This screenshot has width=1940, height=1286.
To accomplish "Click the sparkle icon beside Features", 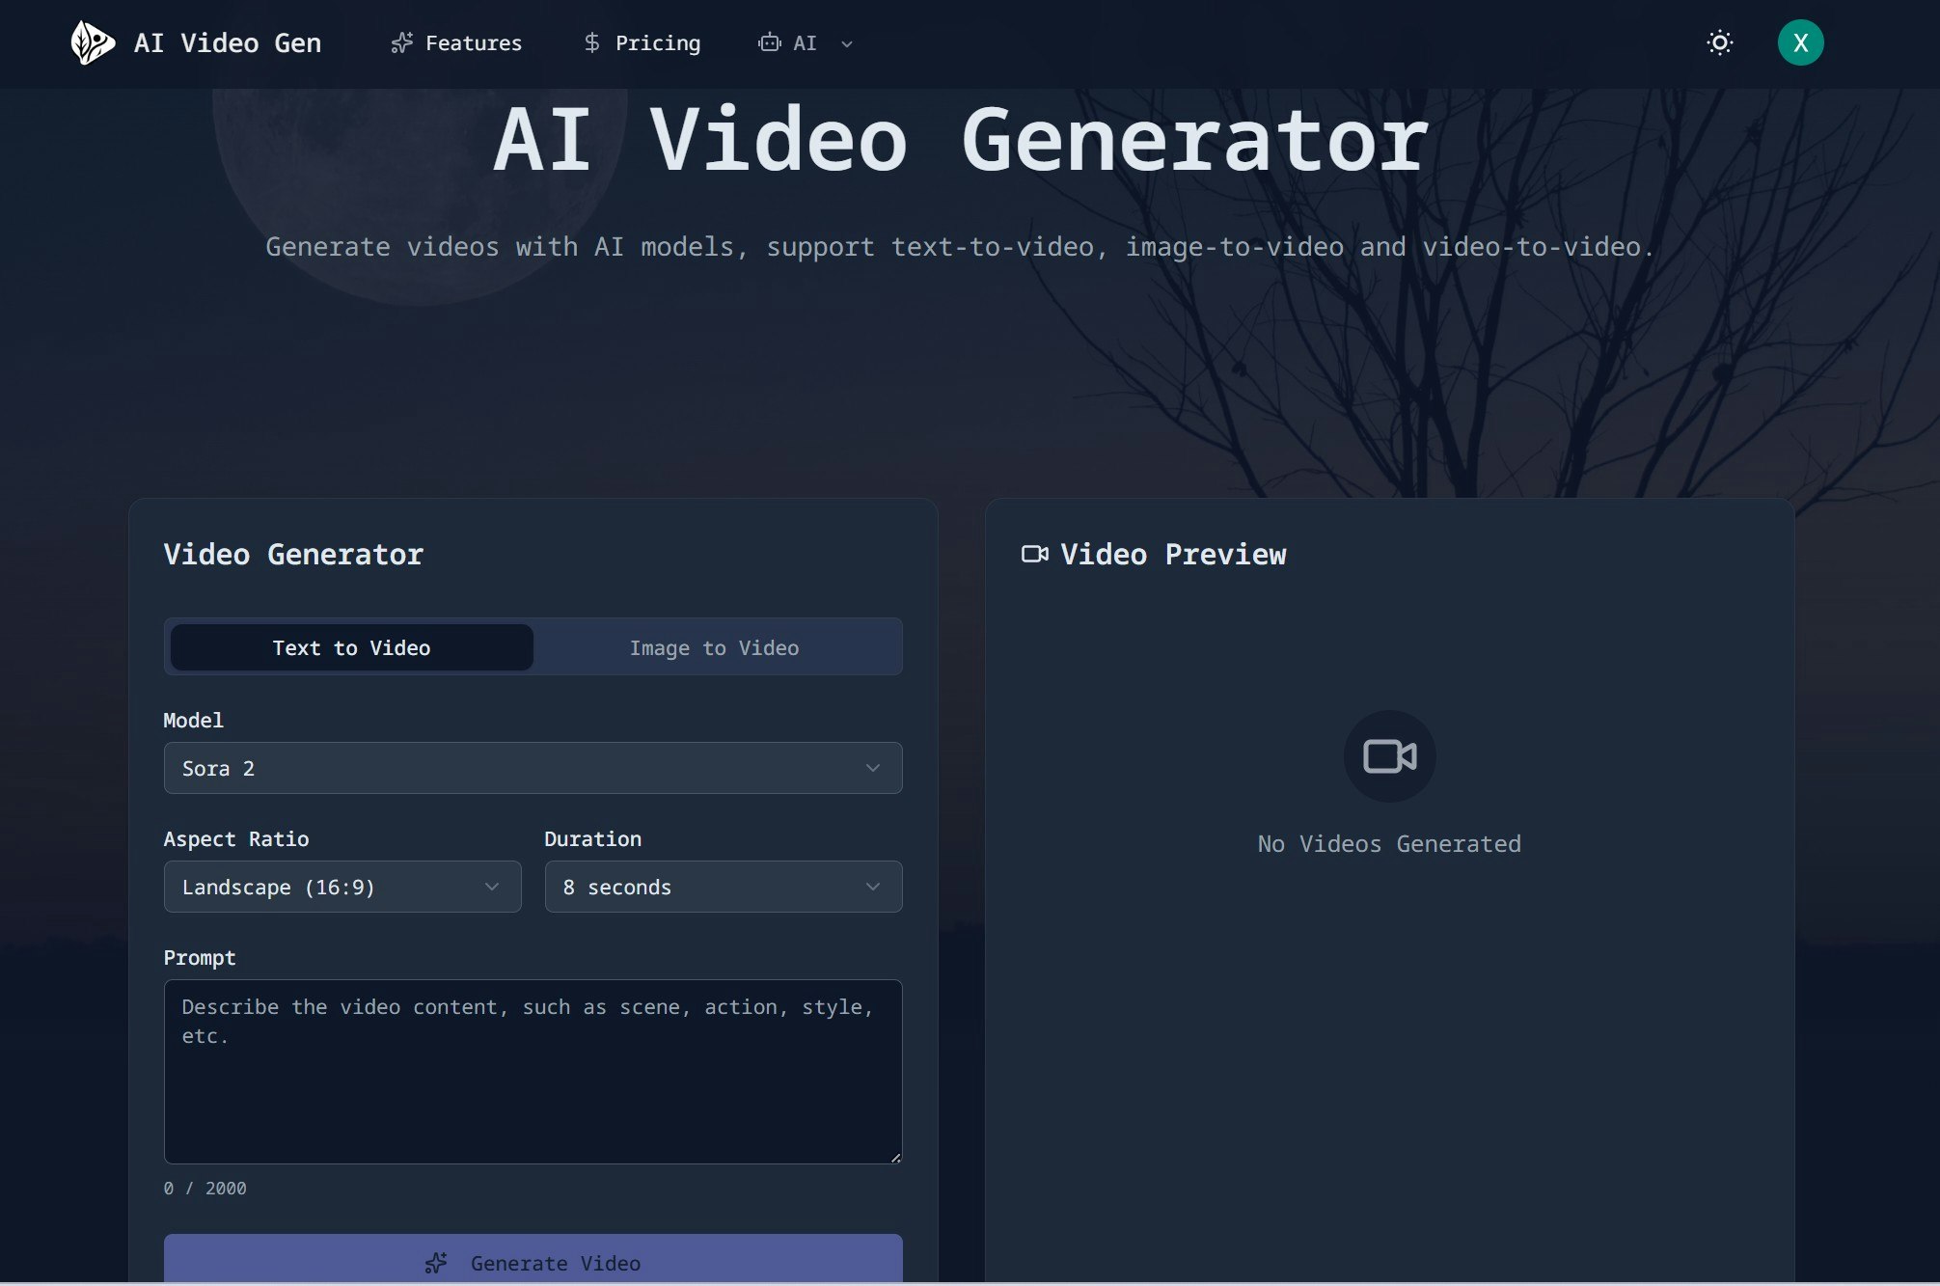I will 401,42.
